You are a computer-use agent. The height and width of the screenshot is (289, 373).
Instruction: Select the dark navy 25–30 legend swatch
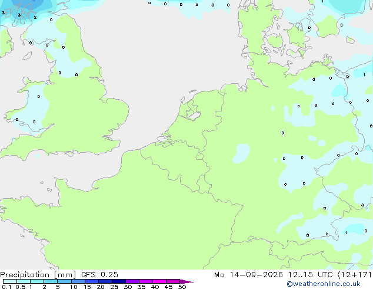(119, 281)
